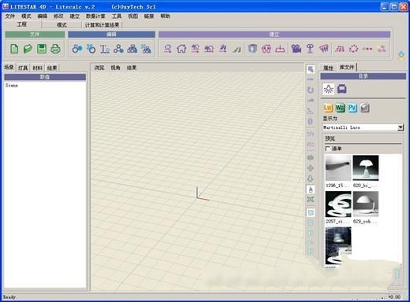
Task: Click the camera icon in build toolbar
Action: coord(296,49)
